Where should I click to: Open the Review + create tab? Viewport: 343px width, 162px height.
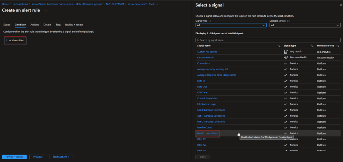74,24
